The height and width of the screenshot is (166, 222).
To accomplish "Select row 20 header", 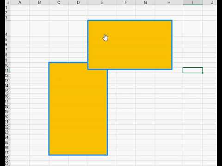I will click(7, 117).
